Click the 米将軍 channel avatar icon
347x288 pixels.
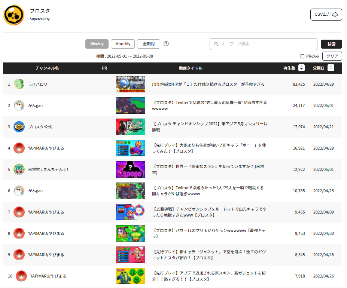[19, 169]
